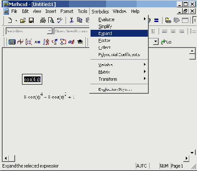Cut the selection with the scissors icon
The image size is (197, 171).
[x=72, y=20]
